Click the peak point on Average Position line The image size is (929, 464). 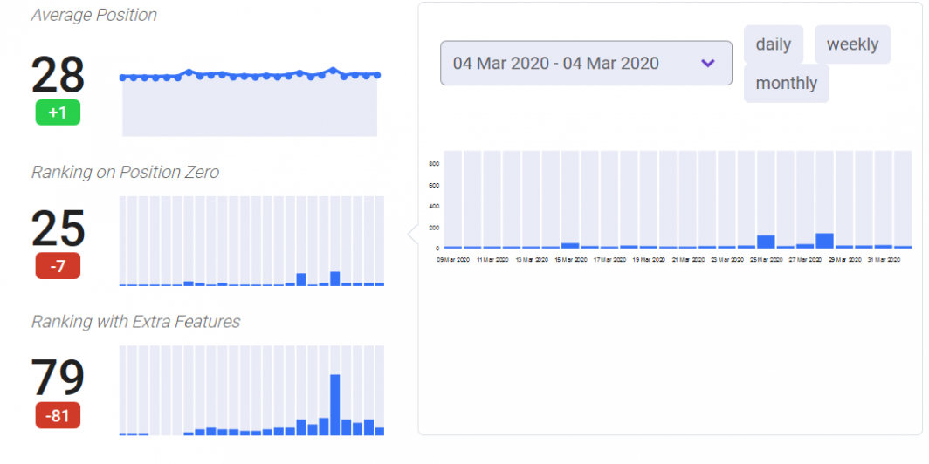pos(333,70)
